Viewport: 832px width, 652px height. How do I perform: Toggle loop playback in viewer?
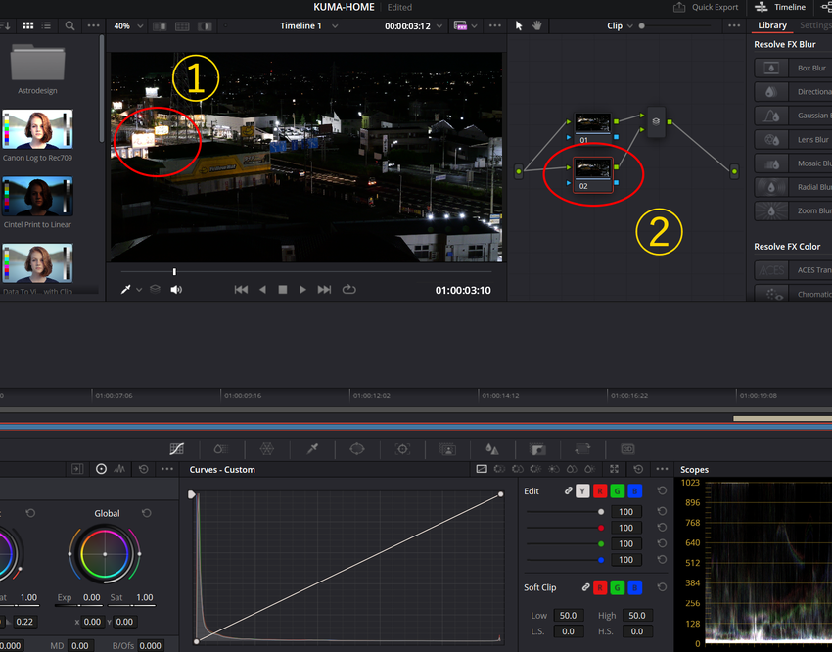click(348, 289)
